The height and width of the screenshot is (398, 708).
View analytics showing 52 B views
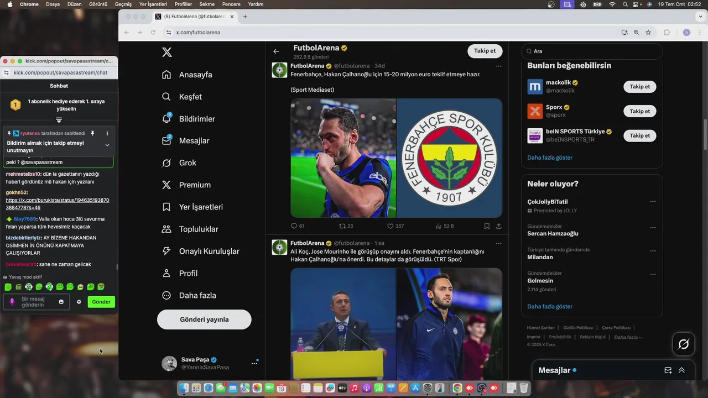click(x=445, y=226)
